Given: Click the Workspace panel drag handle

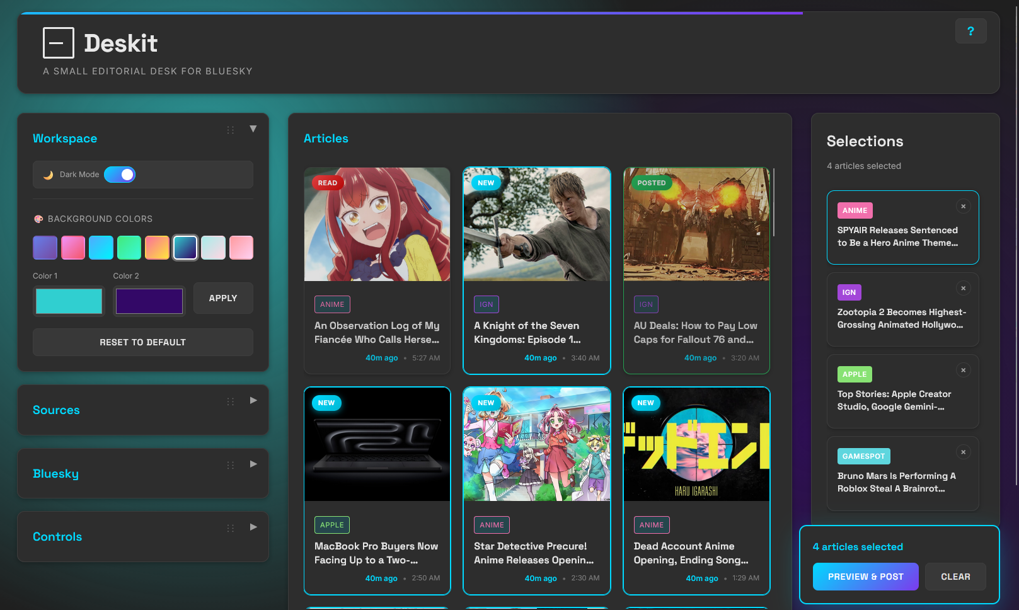Looking at the screenshot, I should (x=231, y=130).
